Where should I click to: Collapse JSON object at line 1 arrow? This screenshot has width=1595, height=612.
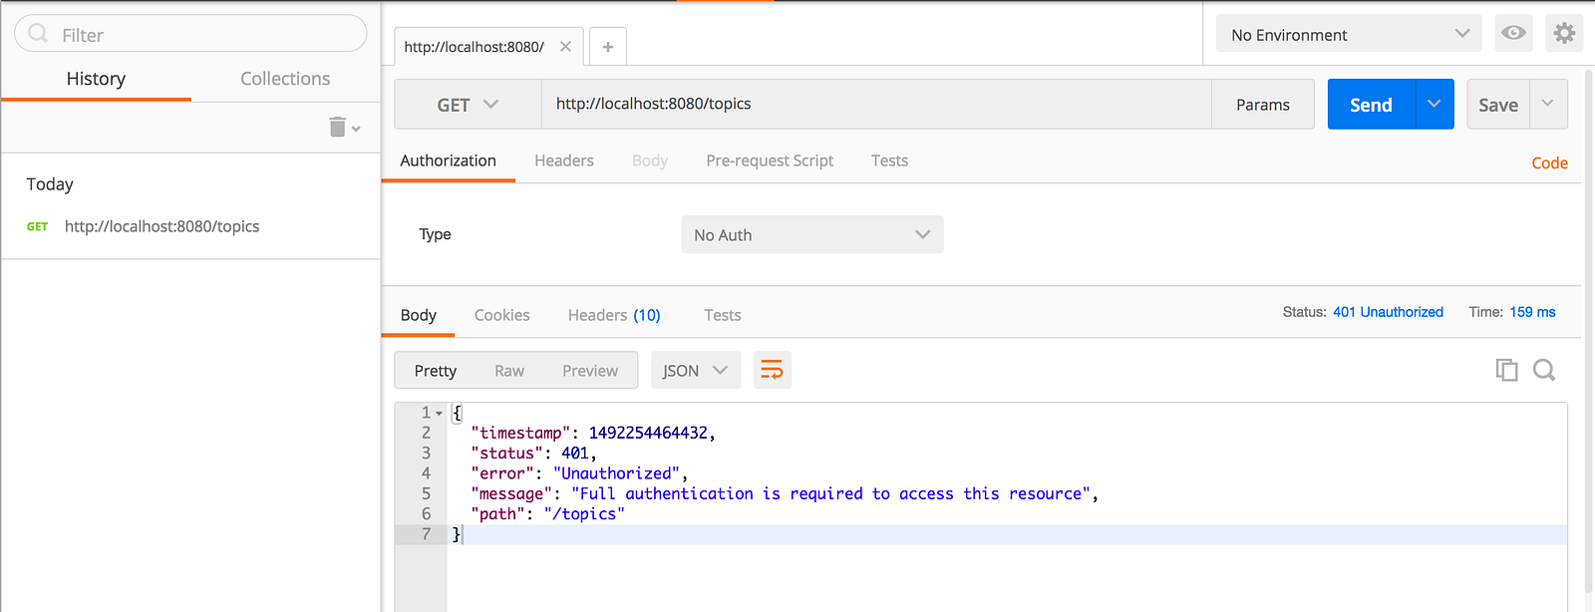[x=439, y=413]
